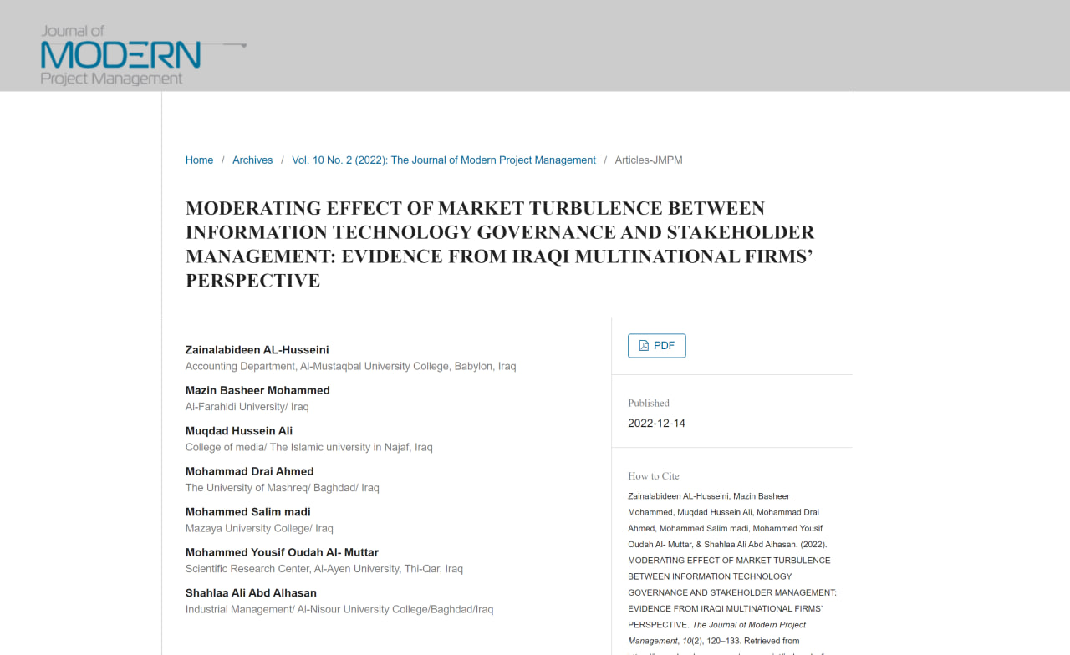Click the article title heading
This screenshot has width=1070, height=655.
(499, 244)
